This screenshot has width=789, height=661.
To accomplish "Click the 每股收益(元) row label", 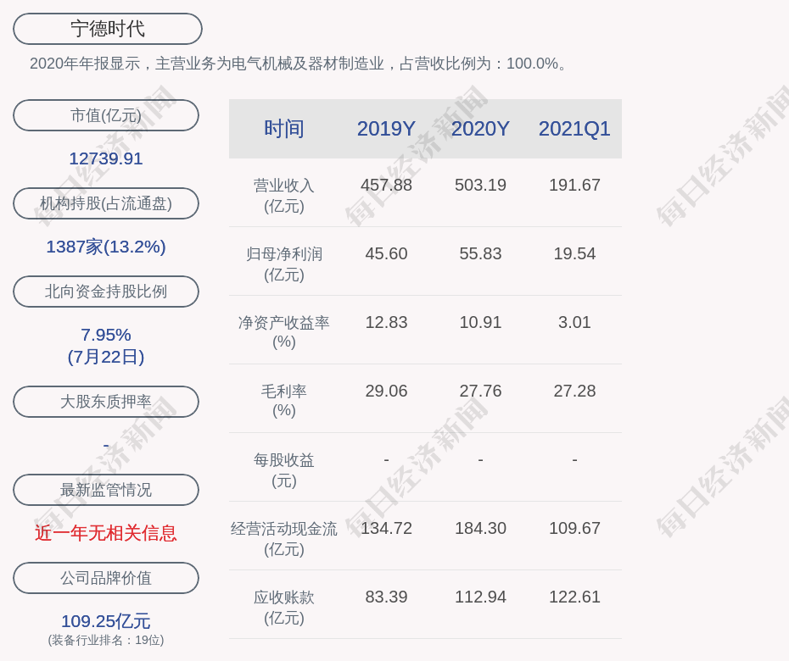I will click(284, 470).
